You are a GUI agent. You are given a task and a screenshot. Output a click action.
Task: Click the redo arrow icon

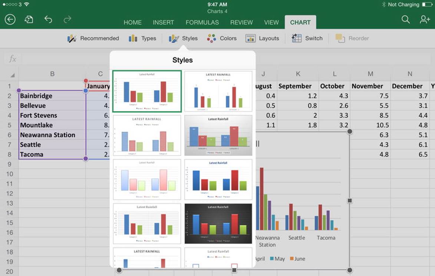tap(67, 19)
